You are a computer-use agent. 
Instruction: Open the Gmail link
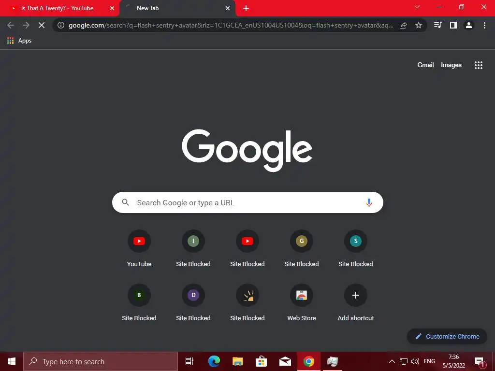425,65
